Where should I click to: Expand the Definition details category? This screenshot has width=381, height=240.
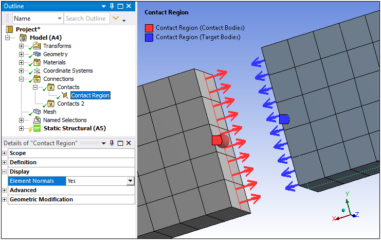pos(5,162)
